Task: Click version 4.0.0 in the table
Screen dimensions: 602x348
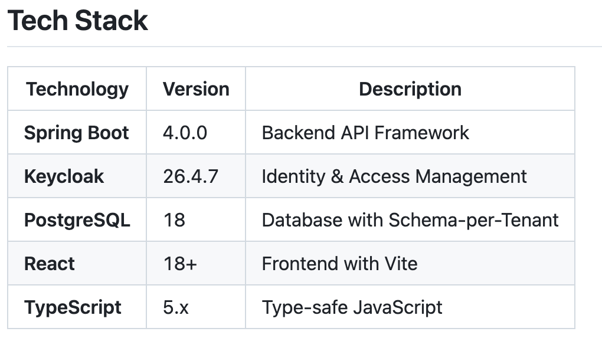Action: click(185, 133)
